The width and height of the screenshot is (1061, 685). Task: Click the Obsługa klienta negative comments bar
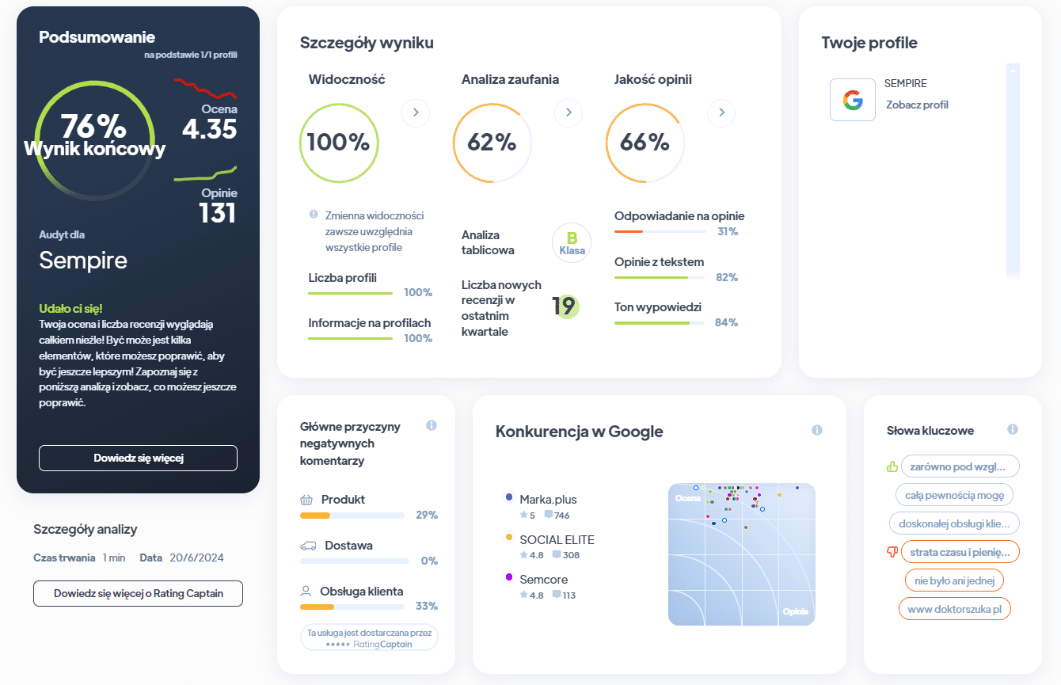pos(352,607)
